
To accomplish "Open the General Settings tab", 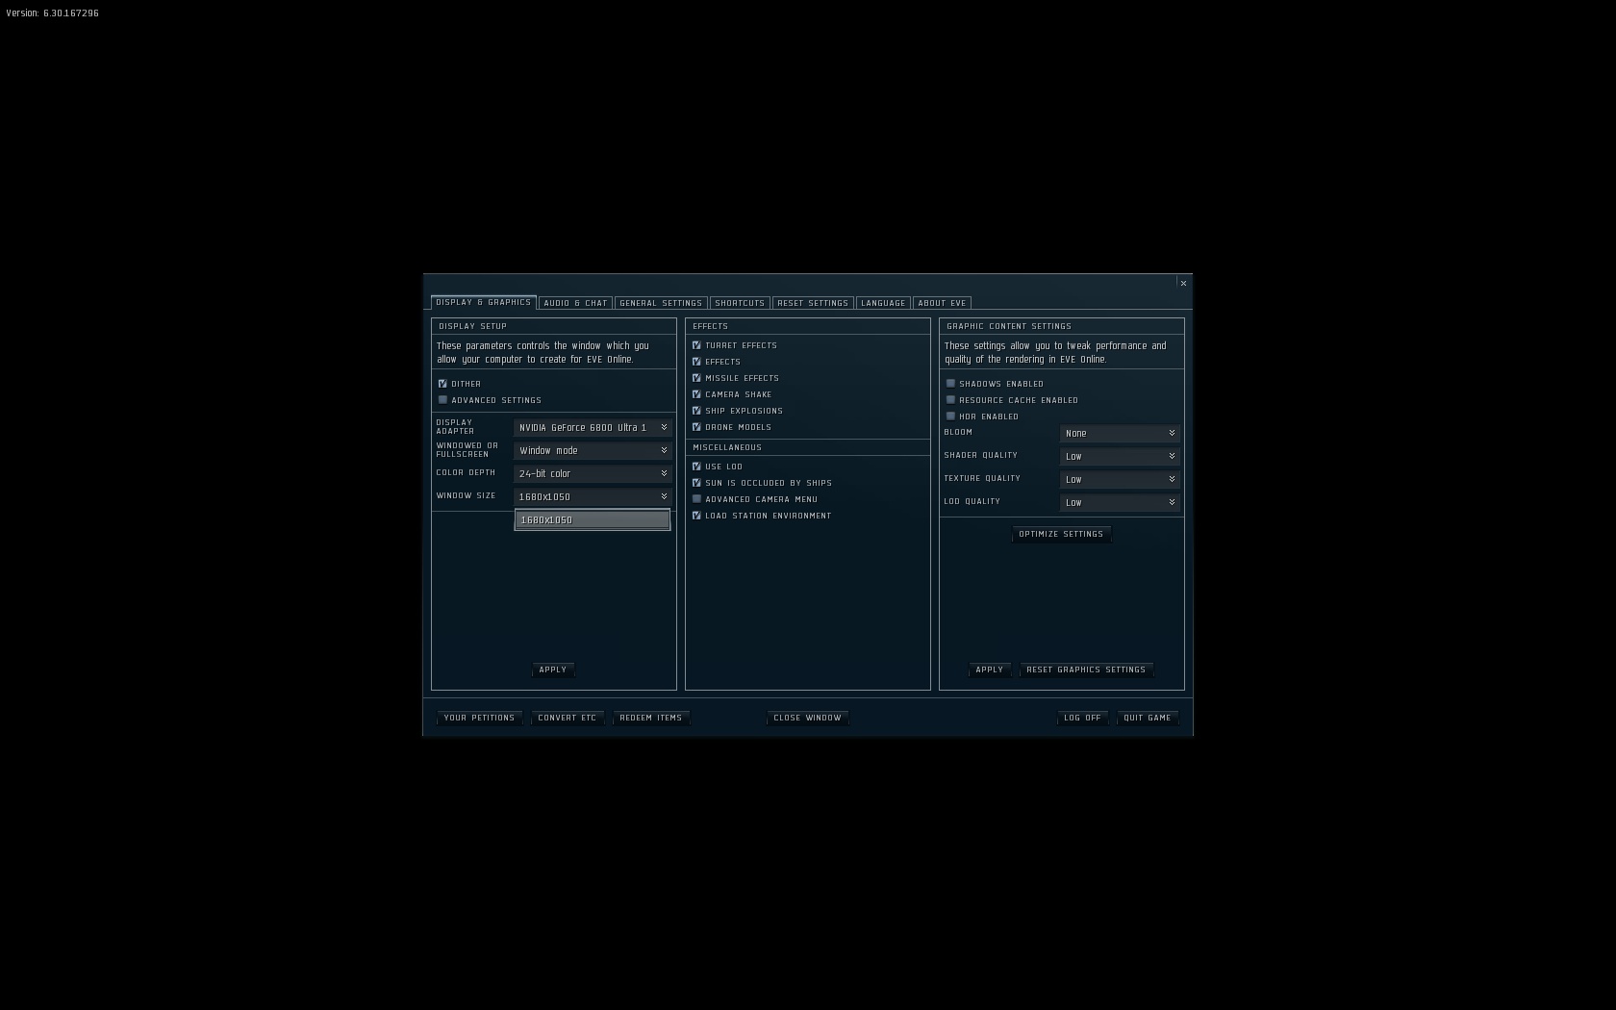I will 661,303.
